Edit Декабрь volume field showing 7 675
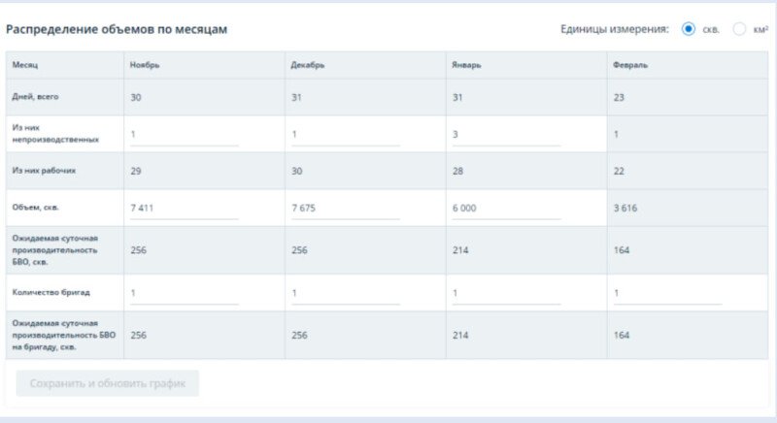The image size is (777, 423). click(345, 208)
